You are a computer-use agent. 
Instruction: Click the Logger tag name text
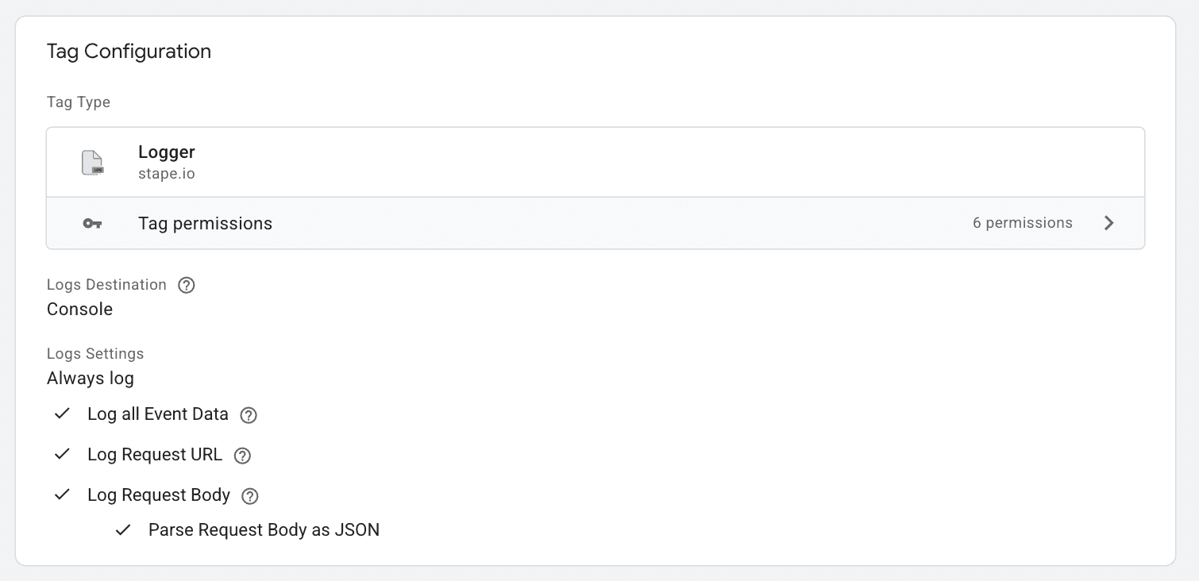166,152
